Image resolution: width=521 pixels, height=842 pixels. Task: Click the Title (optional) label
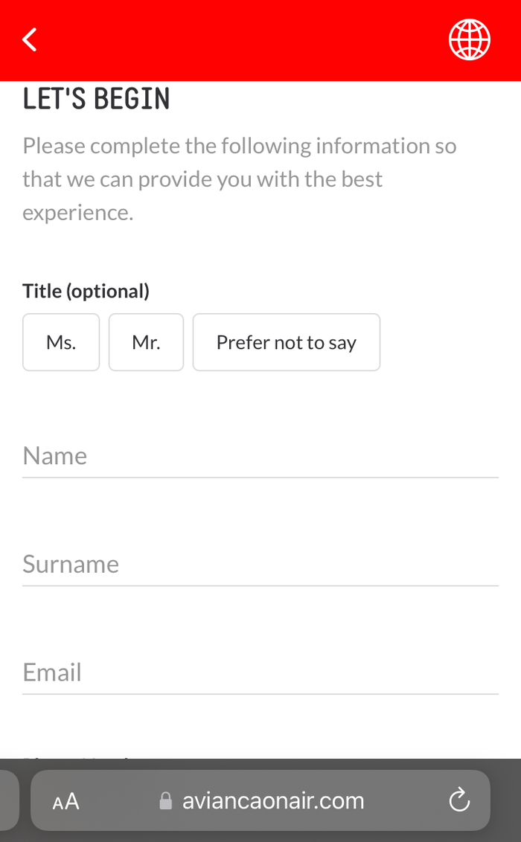click(86, 291)
